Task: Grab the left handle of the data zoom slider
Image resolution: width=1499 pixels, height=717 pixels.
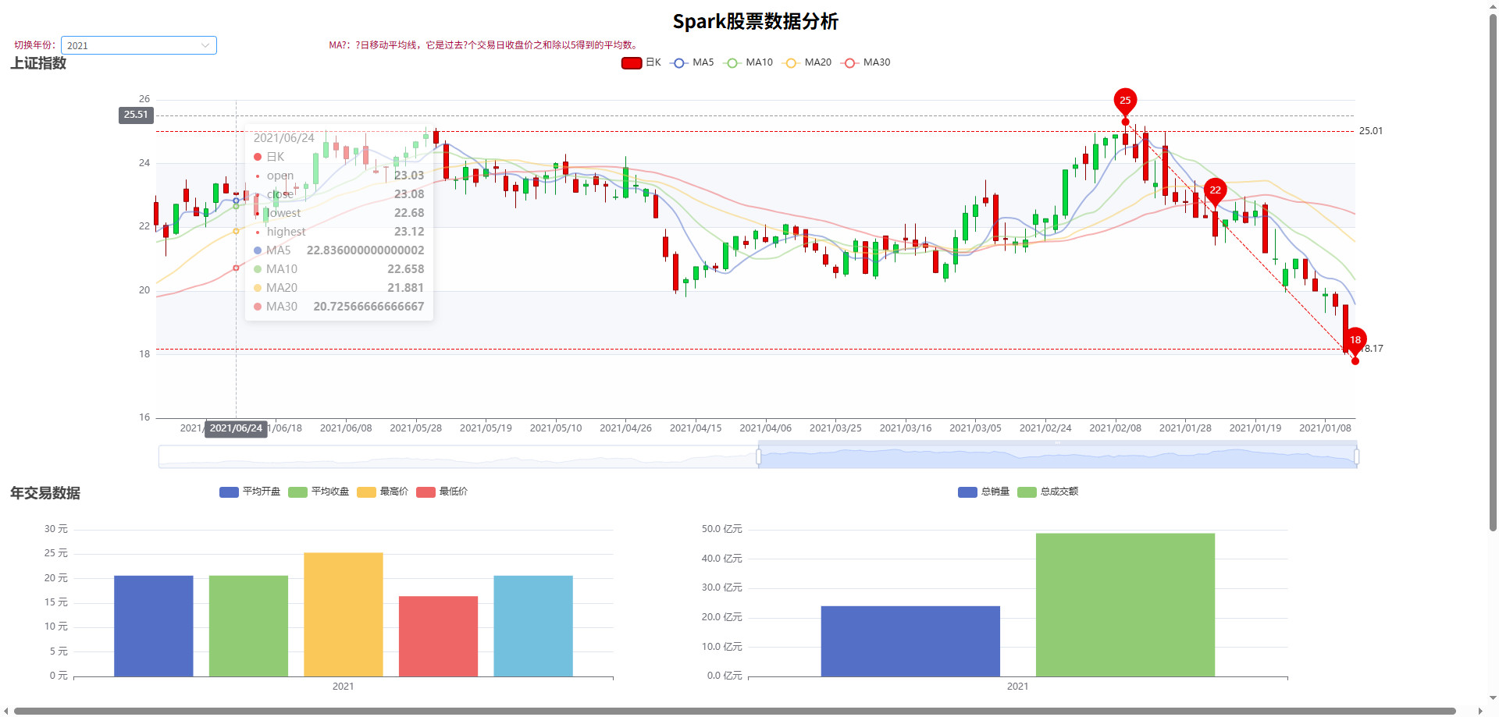Action: [x=759, y=456]
